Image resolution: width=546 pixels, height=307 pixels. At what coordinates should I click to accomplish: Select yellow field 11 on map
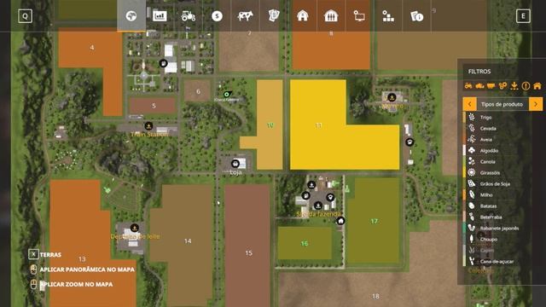[318, 125]
